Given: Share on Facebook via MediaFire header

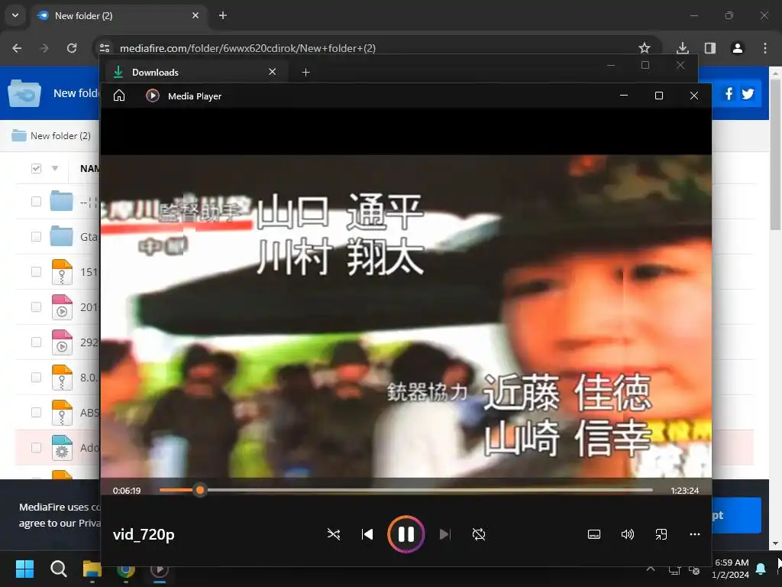Looking at the screenshot, I should click(729, 93).
